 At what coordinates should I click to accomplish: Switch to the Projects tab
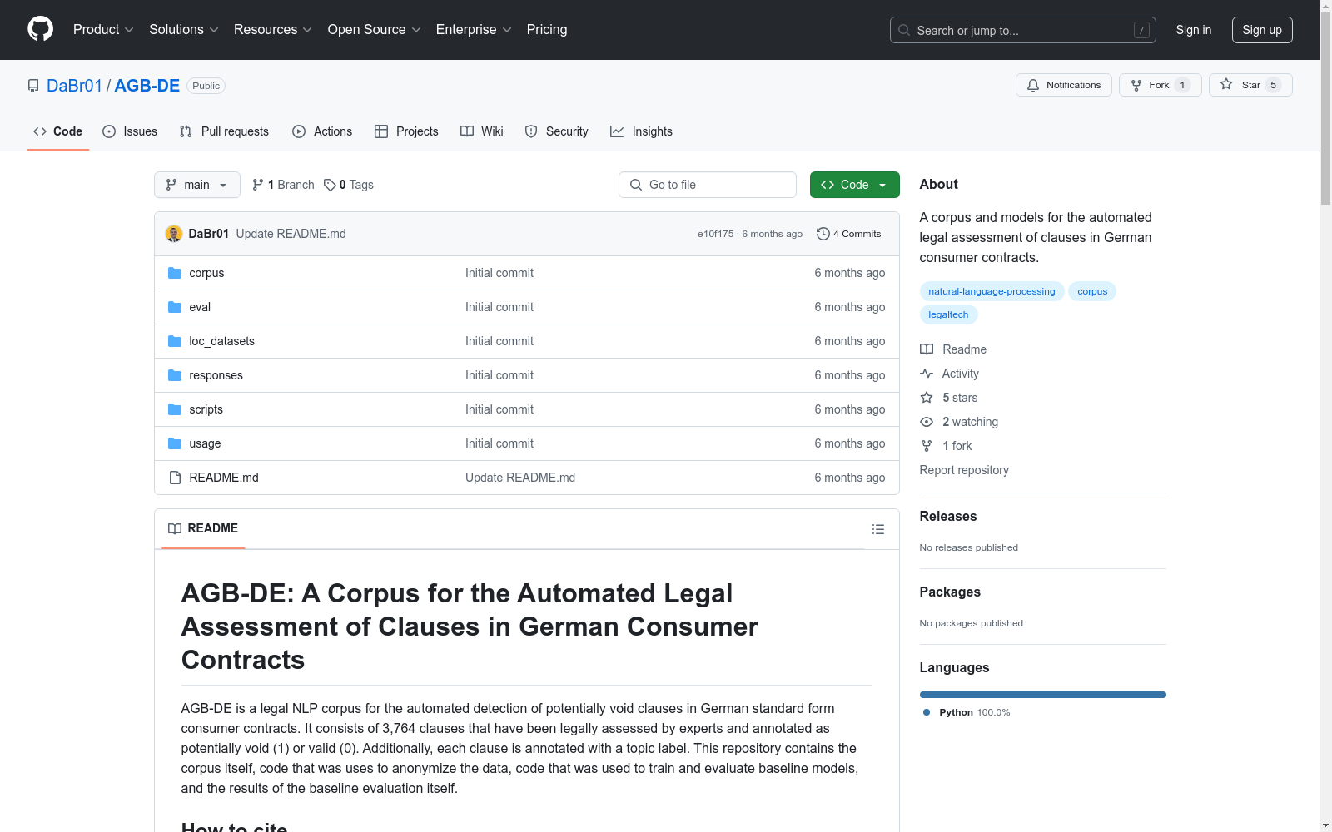pyautogui.click(x=406, y=131)
